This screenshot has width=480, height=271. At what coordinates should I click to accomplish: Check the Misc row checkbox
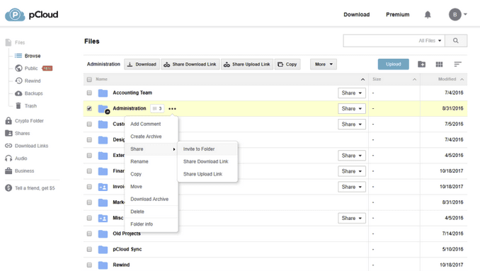pyautogui.click(x=89, y=218)
